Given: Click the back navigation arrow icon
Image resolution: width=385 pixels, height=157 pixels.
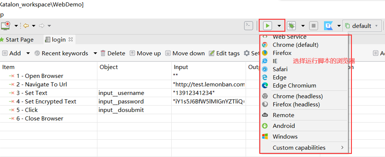Looking at the screenshot, I should tap(26, 26).
